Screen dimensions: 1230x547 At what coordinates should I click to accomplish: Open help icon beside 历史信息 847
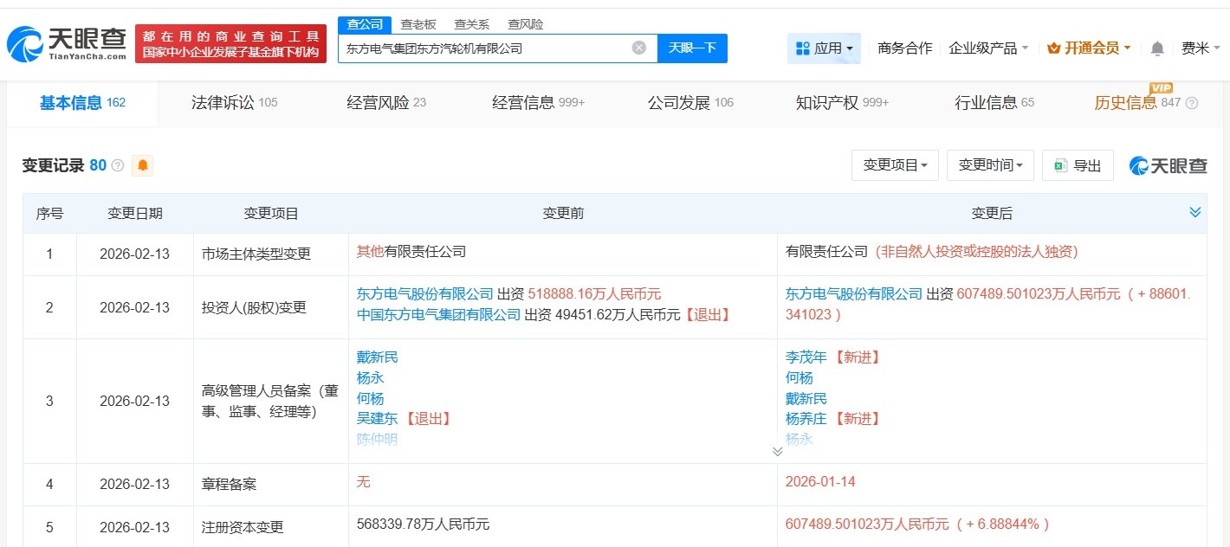tap(1192, 103)
